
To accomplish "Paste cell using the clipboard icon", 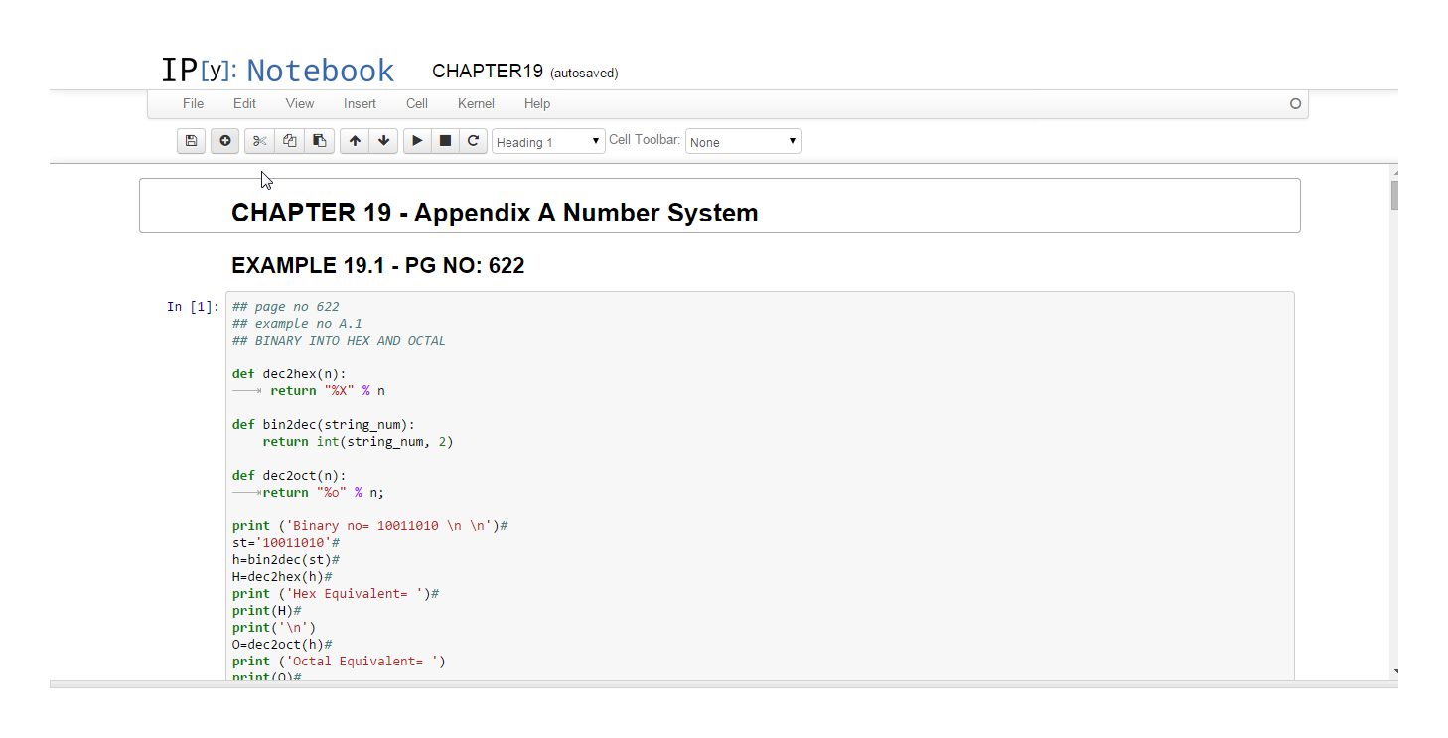I will (x=319, y=141).
